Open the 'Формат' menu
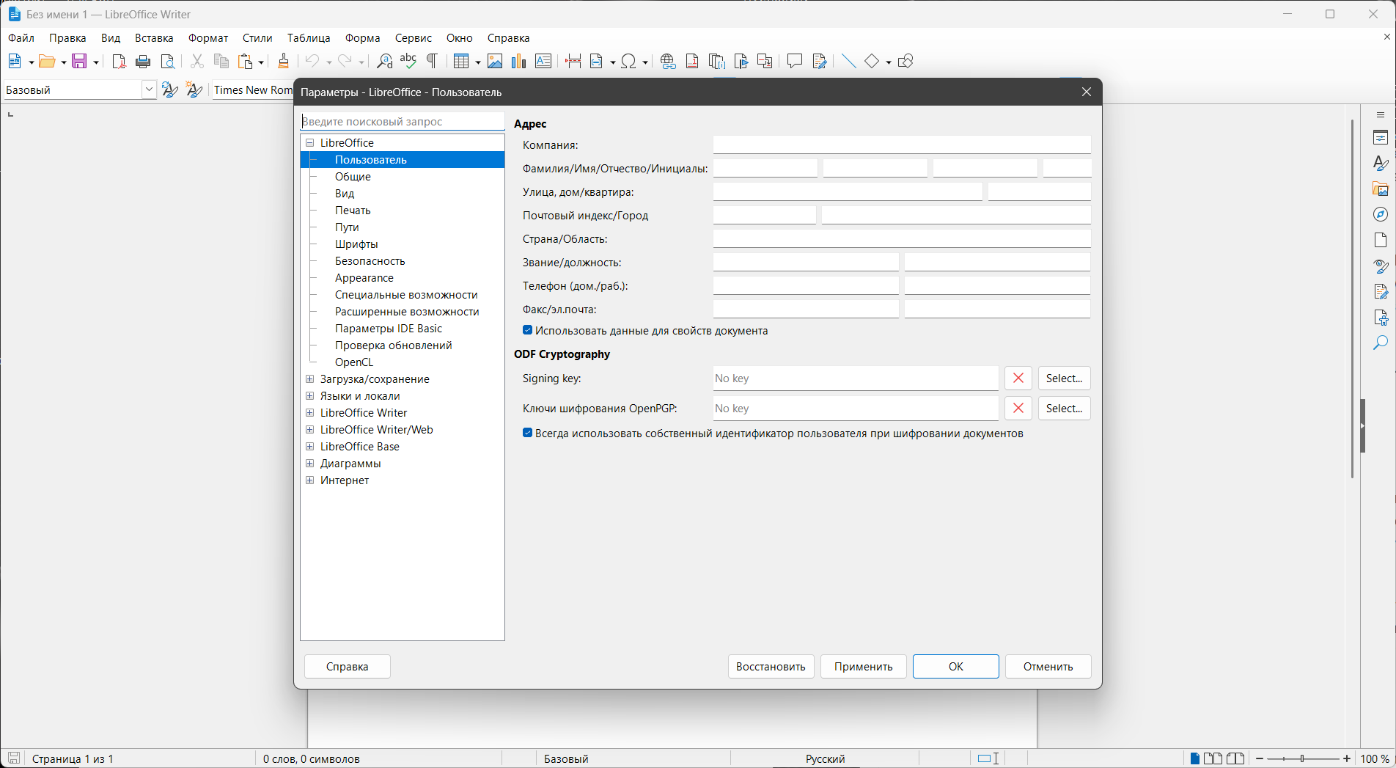Image resolution: width=1396 pixels, height=768 pixels. [x=208, y=38]
